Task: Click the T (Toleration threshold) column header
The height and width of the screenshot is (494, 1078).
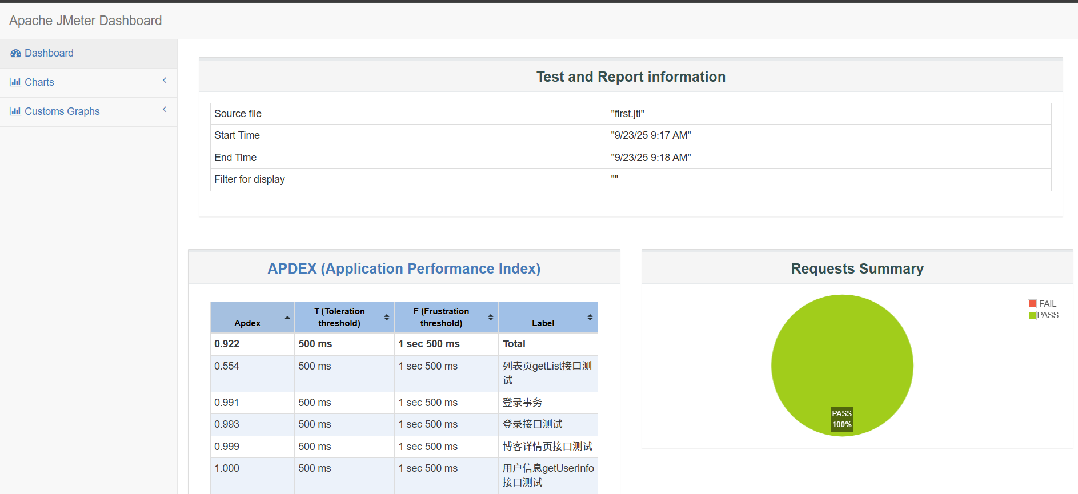Action: point(344,318)
